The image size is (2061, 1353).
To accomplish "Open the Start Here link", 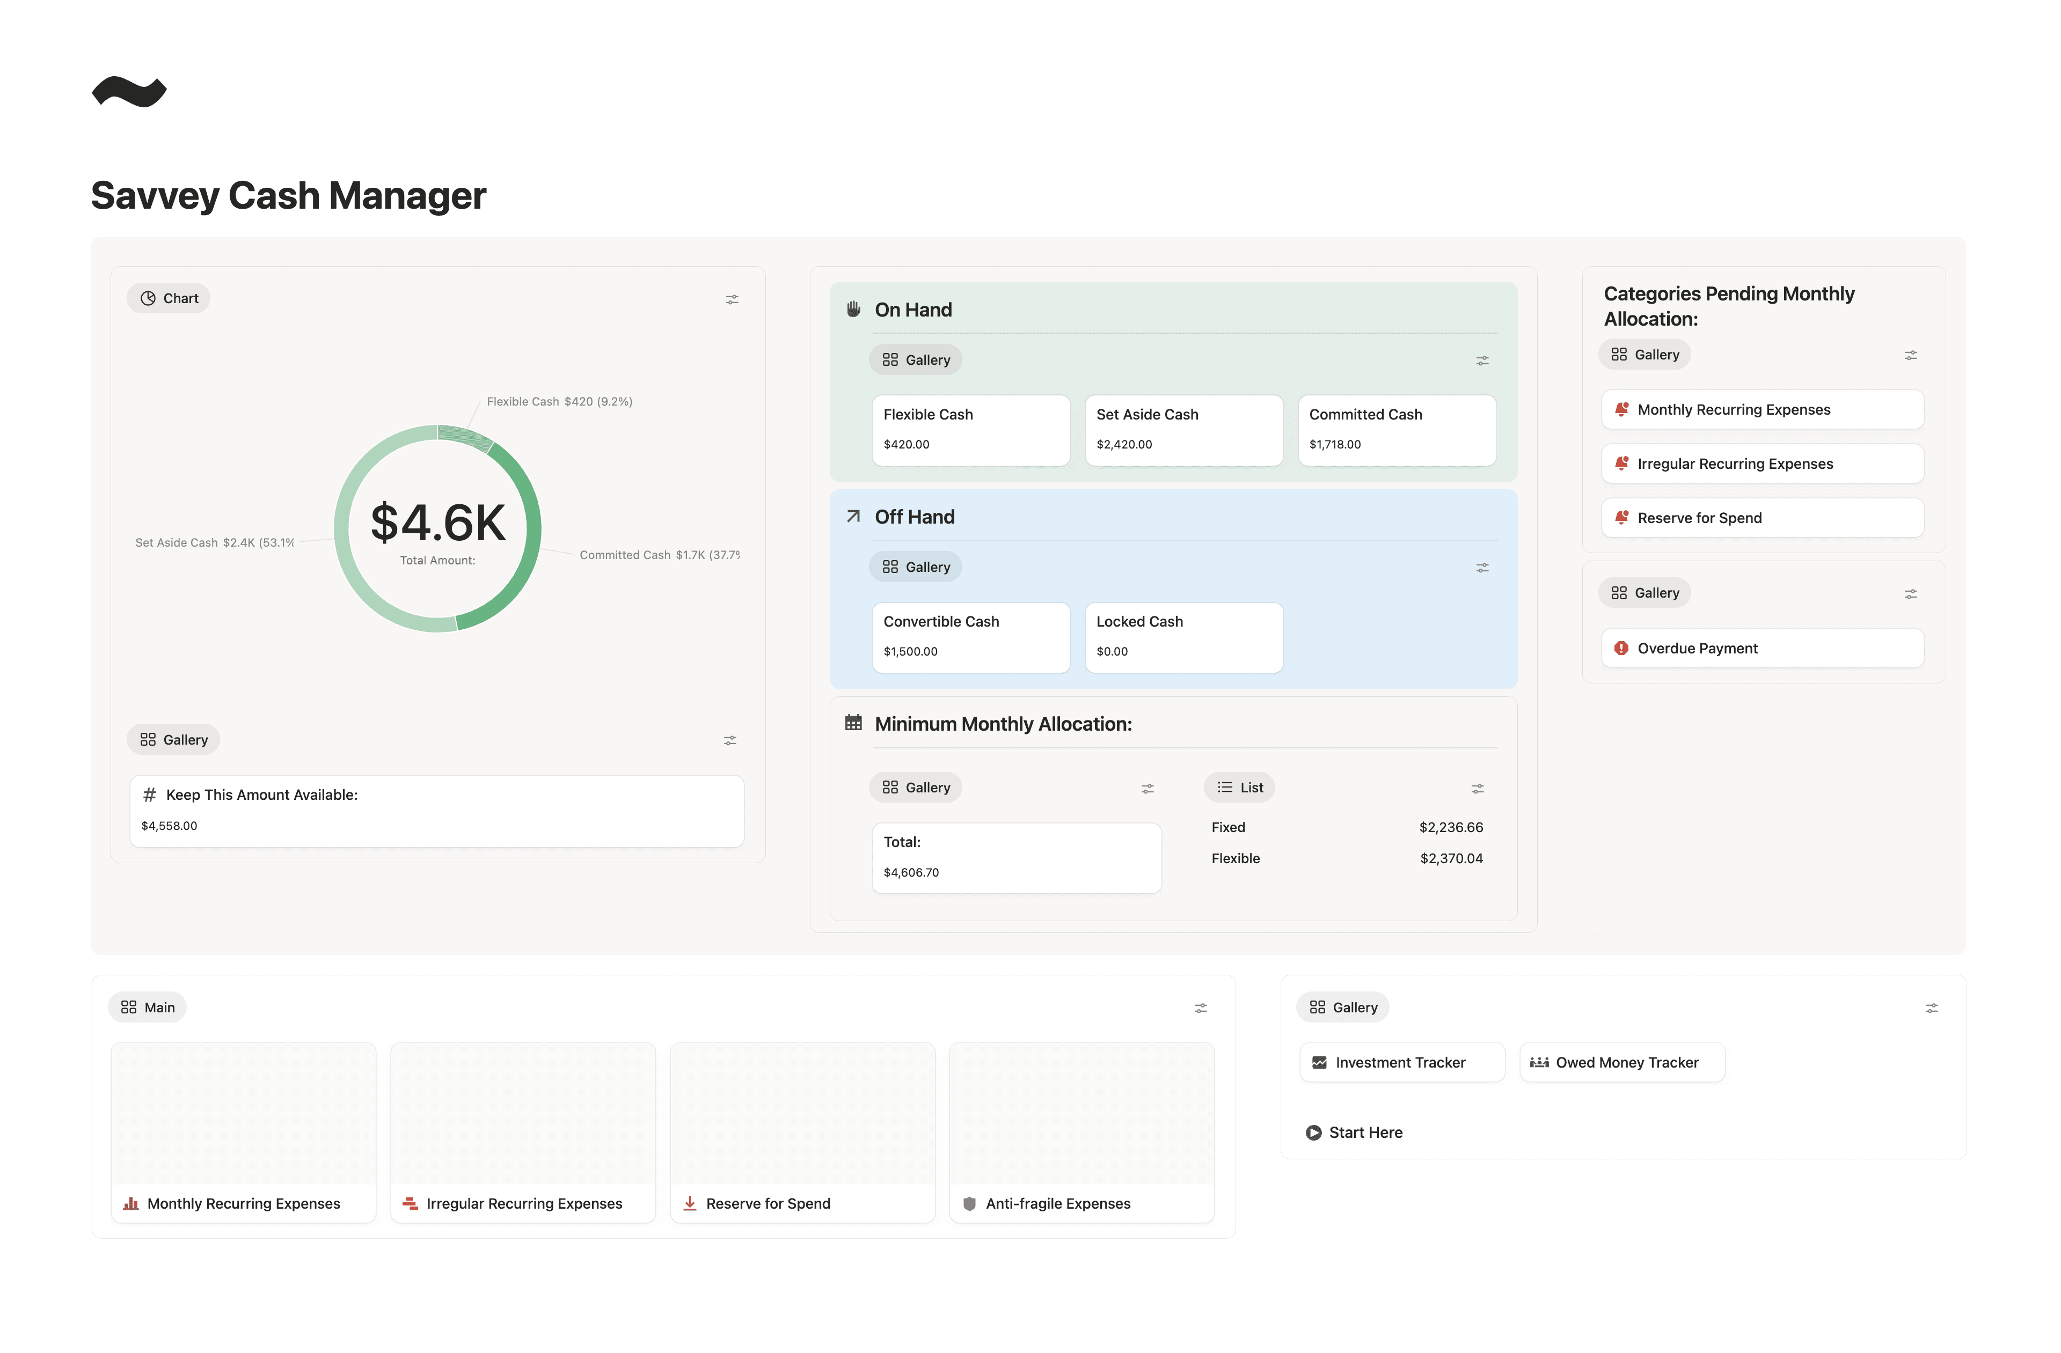I will click(1365, 1133).
